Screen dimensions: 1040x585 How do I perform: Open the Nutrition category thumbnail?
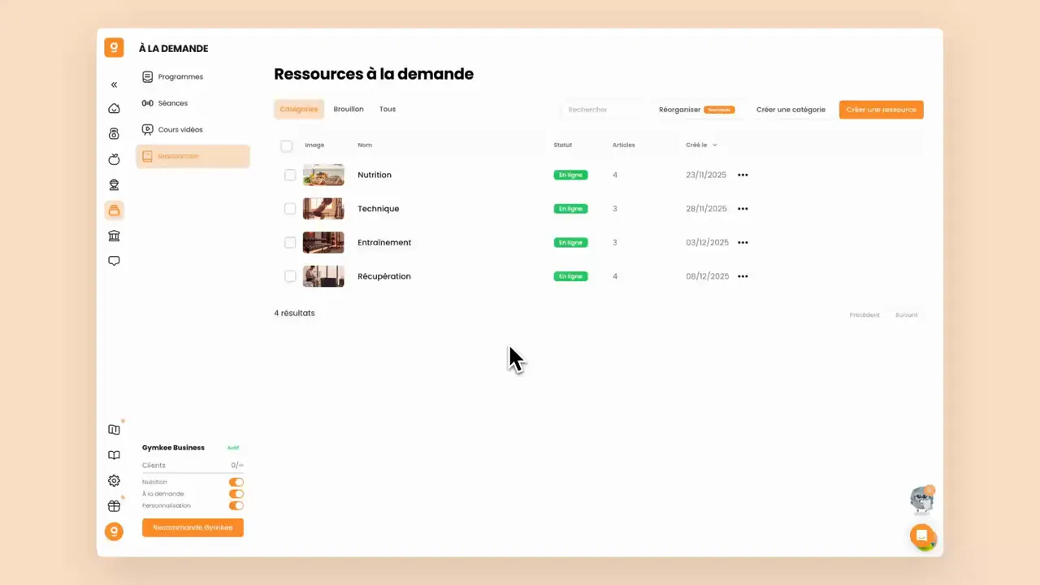tap(323, 175)
